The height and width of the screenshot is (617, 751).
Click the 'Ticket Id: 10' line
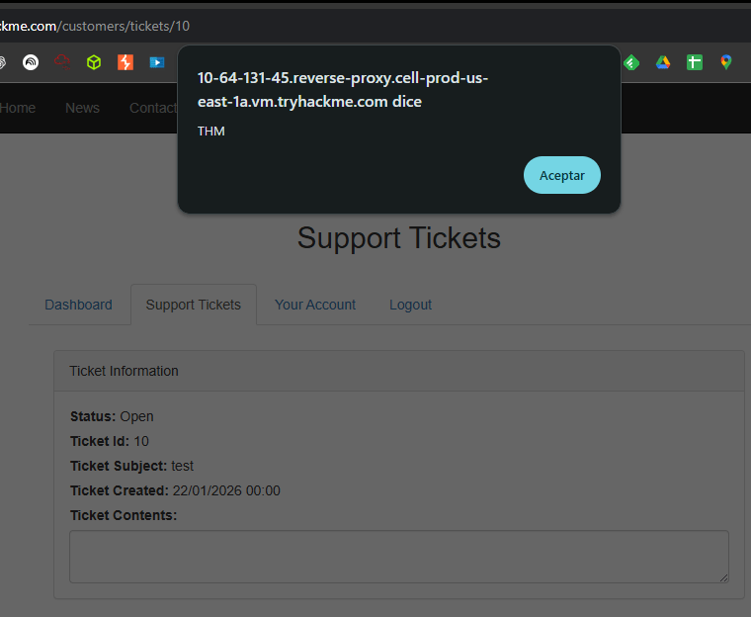pos(110,441)
